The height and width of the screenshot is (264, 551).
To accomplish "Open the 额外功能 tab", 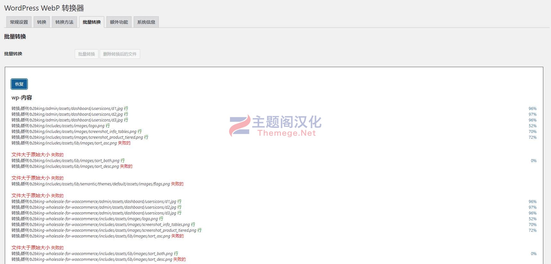I will (119, 22).
